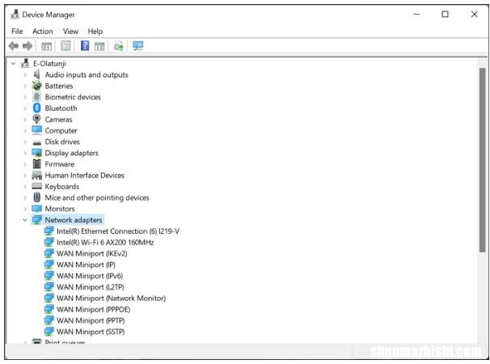Expand the Monitors category
This screenshot has width=490, height=364.
click(x=25, y=209)
